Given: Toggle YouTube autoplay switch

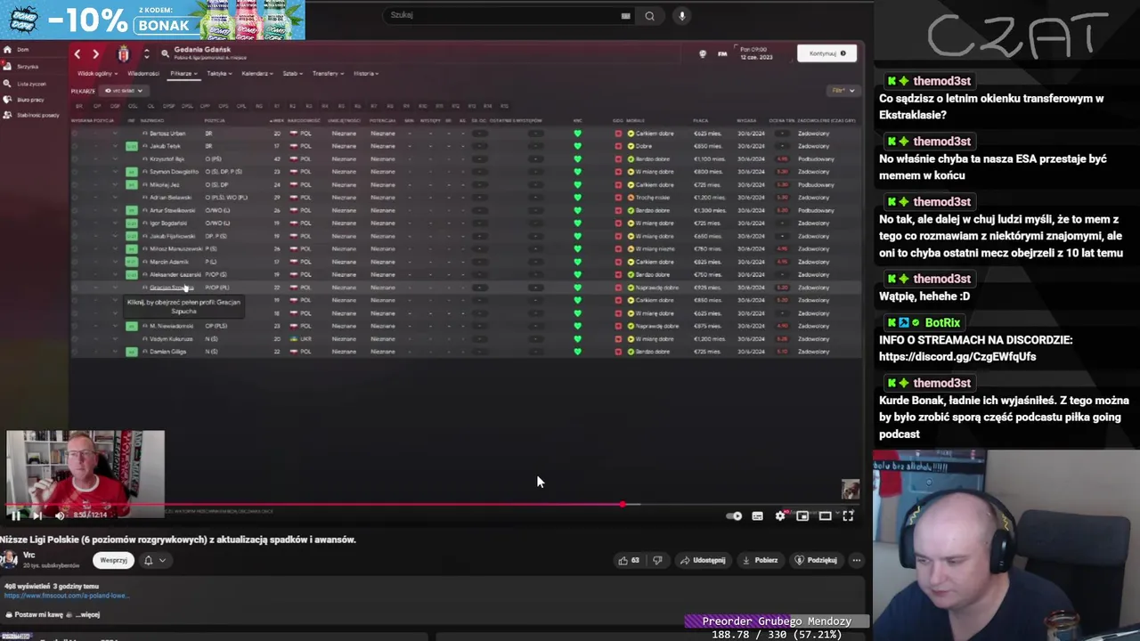Looking at the screenshot, I should click(x=734, y=515).
